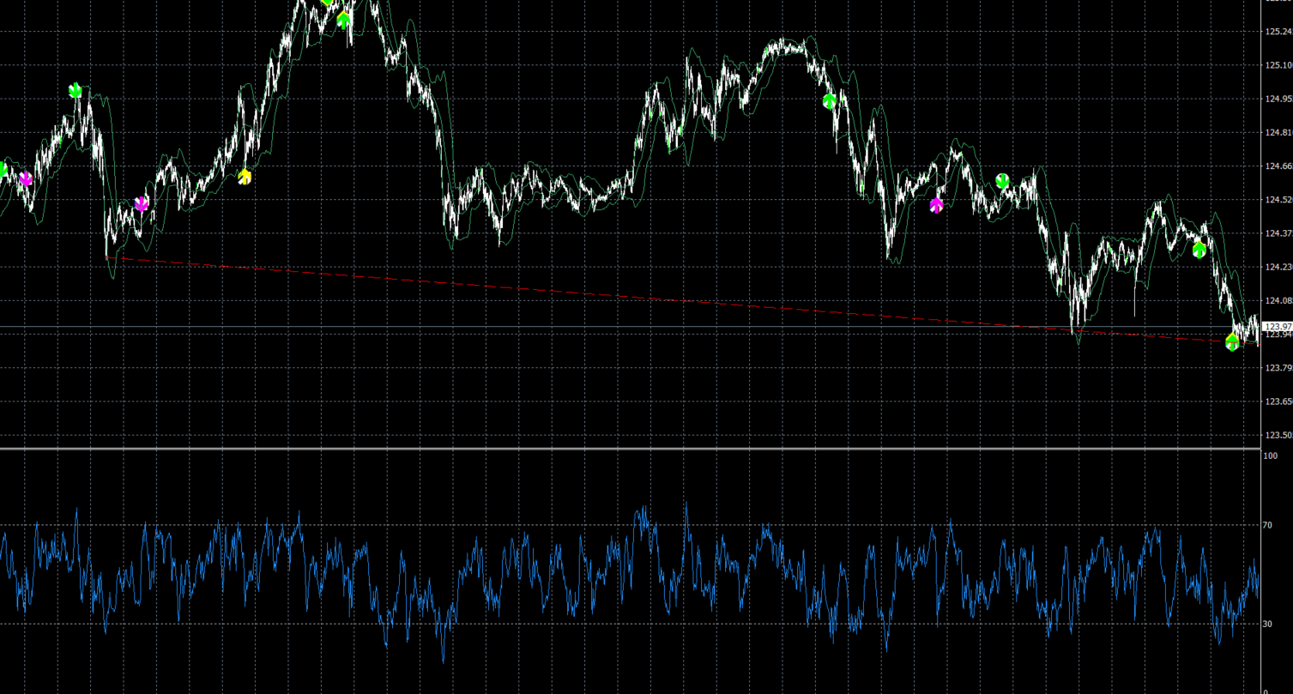Click the green down arrow right of the magenta up arrow
1293x694 pixels.
pyautogui.click(x=1002, y=180)
